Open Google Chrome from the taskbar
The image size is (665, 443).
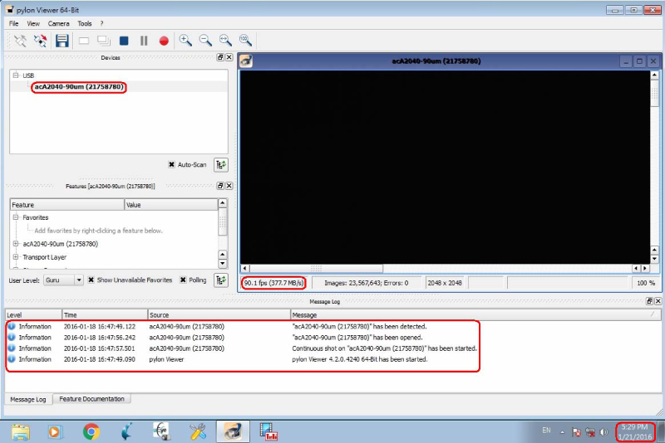tap(91, 431)
